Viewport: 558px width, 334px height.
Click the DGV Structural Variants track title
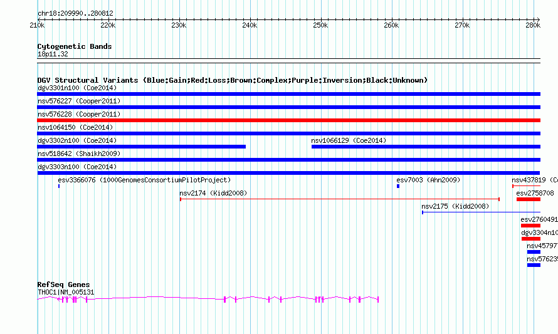(x=233, y=80)
